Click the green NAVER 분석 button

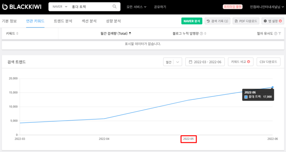coord(192,21)
